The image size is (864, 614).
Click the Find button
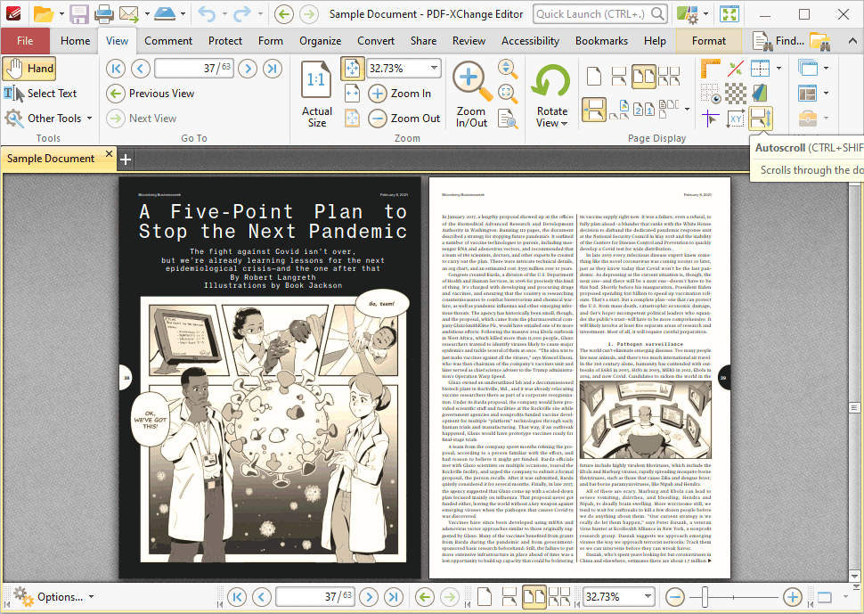[778, 41]
